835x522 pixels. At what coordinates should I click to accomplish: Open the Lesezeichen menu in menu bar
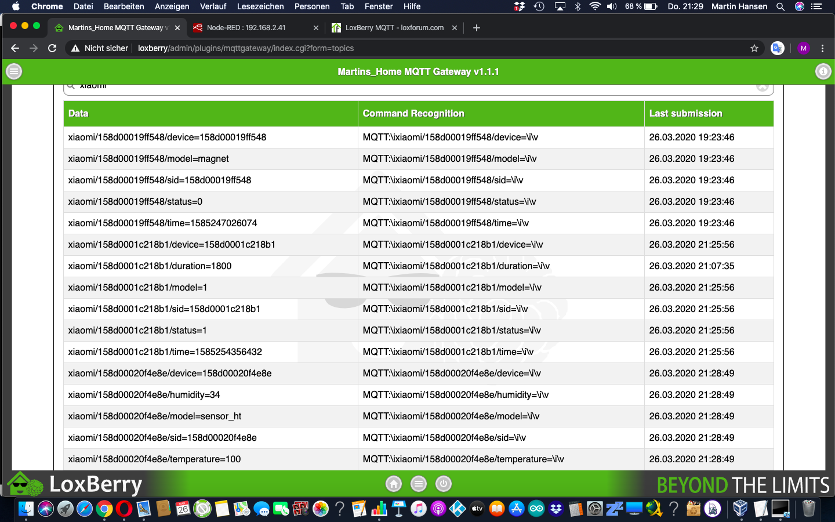260,6
